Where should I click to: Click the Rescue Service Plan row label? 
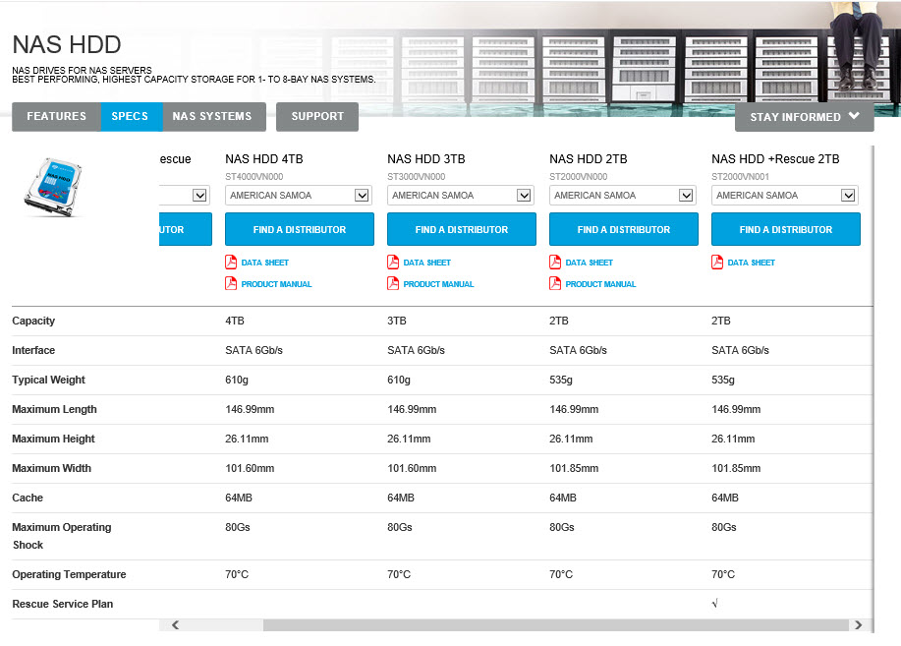62,604
